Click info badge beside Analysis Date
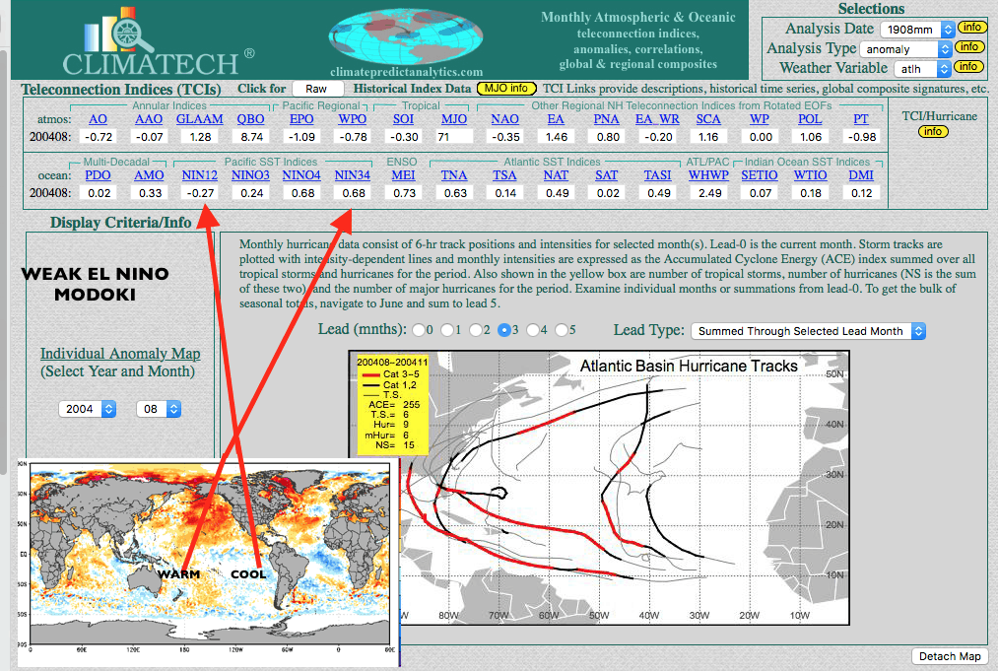Image resolution: width=998 pixels, height=671 pixels. coord(970,28)
